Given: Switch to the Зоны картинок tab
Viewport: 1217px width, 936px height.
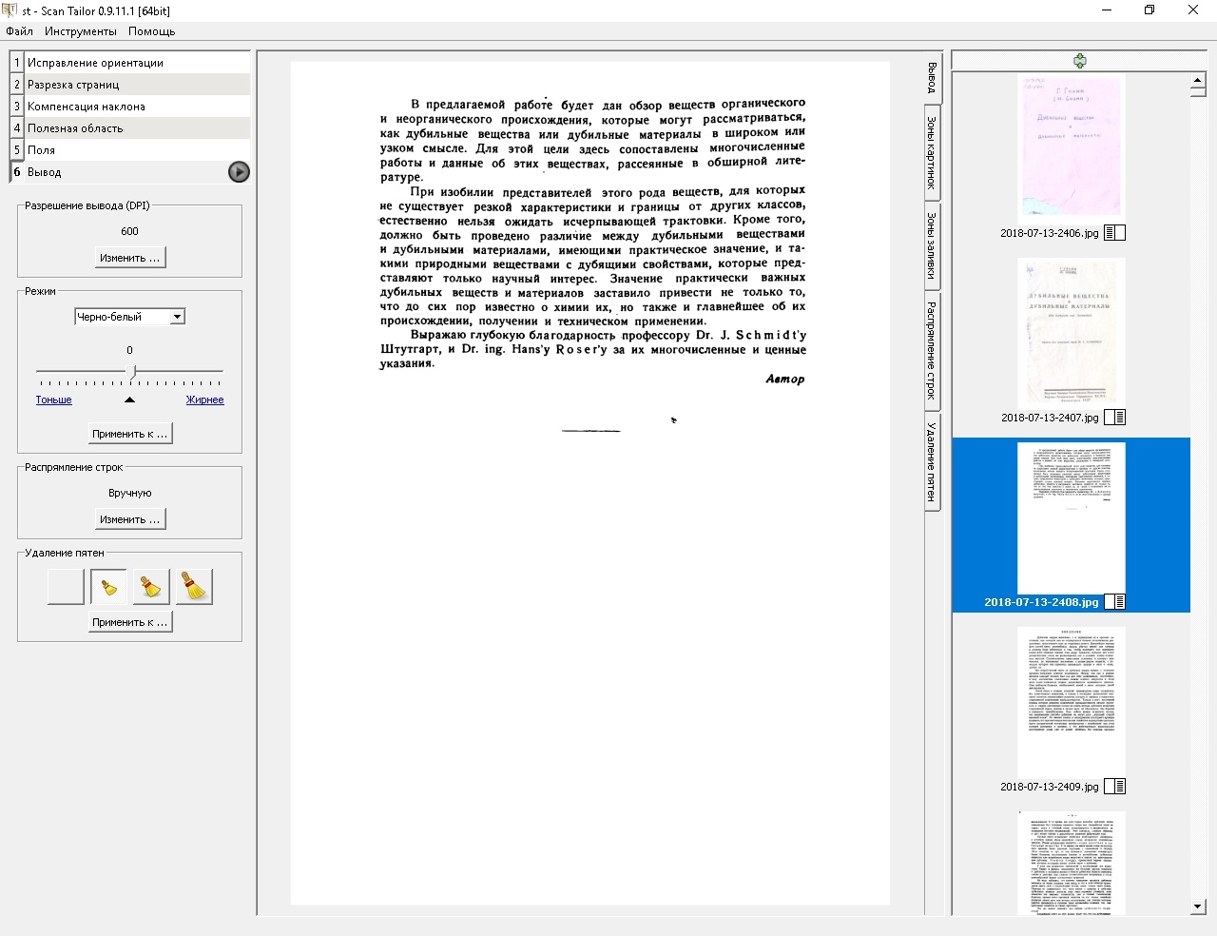Looking at the screenshot, I should click(932, 153).
